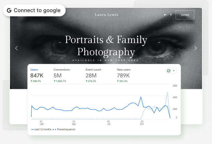Click the 01 Oct marker on chart axis
Viewport: 212px width, 144px height.
pyautogui.click(x=142, y=123)
